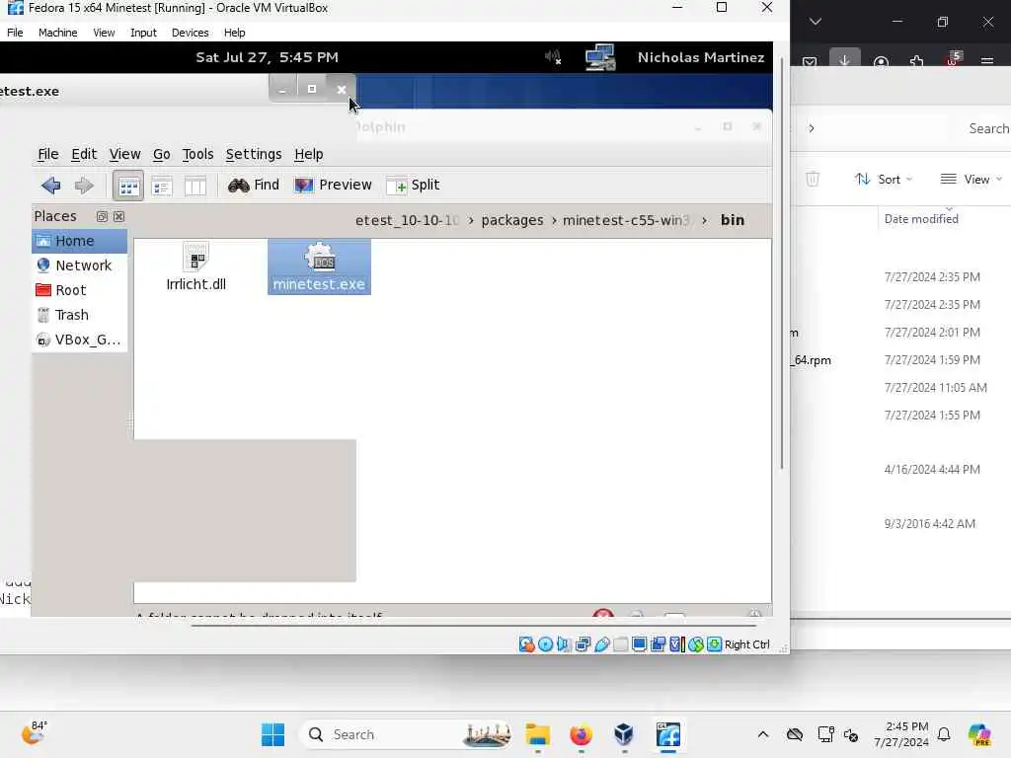The image size is (1011, 758).
Task: Open Dolphin Settings menu
Action: pyautogui.click(x=254, y=155)
